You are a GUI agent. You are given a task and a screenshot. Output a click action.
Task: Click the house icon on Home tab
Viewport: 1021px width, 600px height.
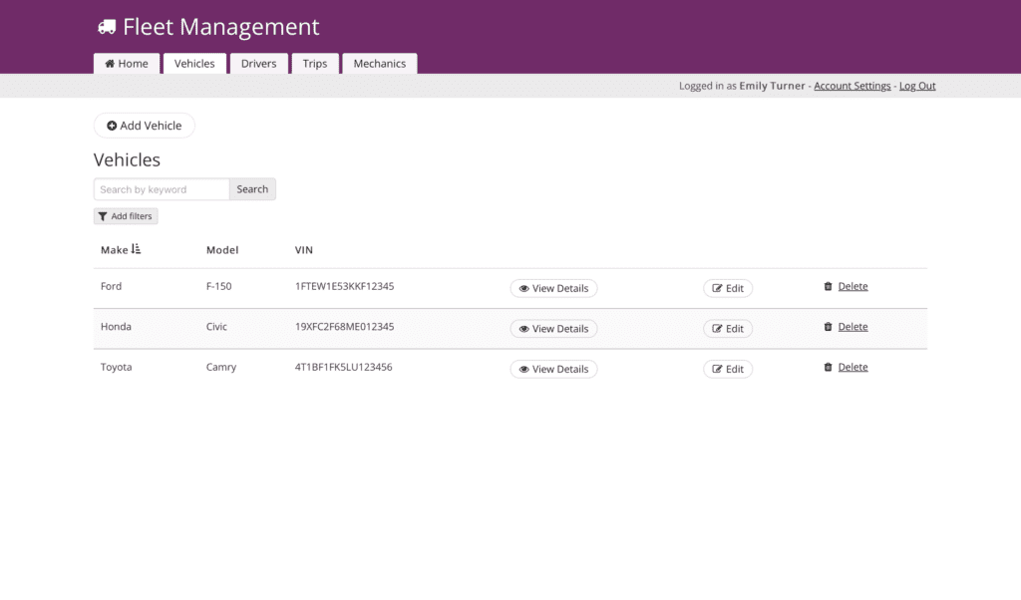point(110,64)
